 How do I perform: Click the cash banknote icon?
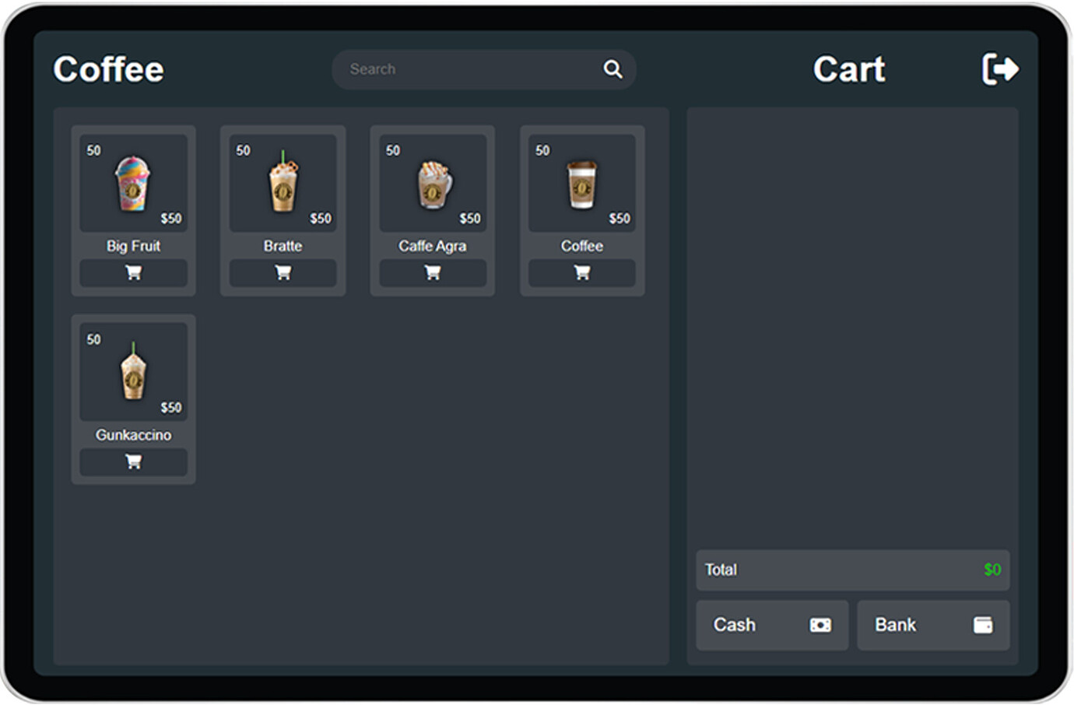pos(820,625)
